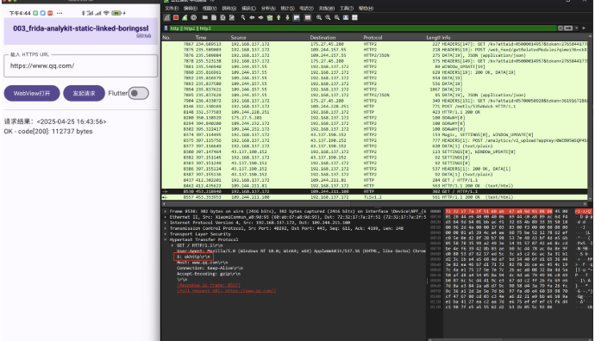Open display filter history dropdown
The image size is (595, 341).
click(x=576, y=28)
